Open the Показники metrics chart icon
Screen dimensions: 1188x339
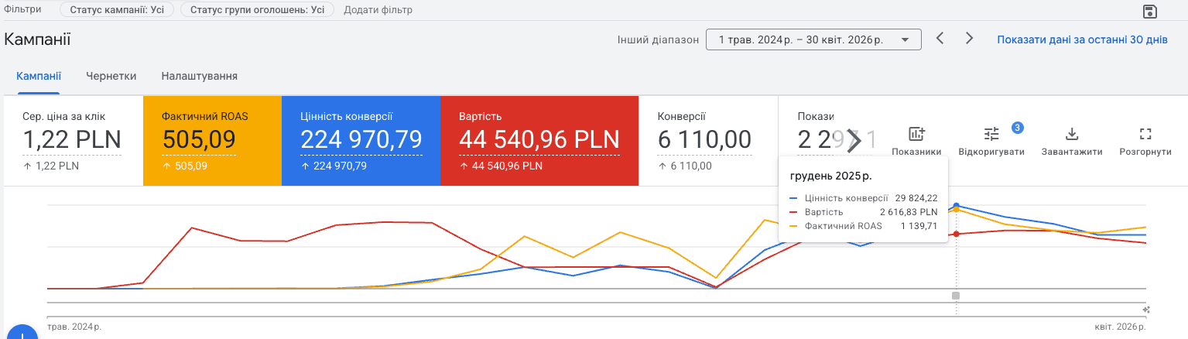coord(916,134)
